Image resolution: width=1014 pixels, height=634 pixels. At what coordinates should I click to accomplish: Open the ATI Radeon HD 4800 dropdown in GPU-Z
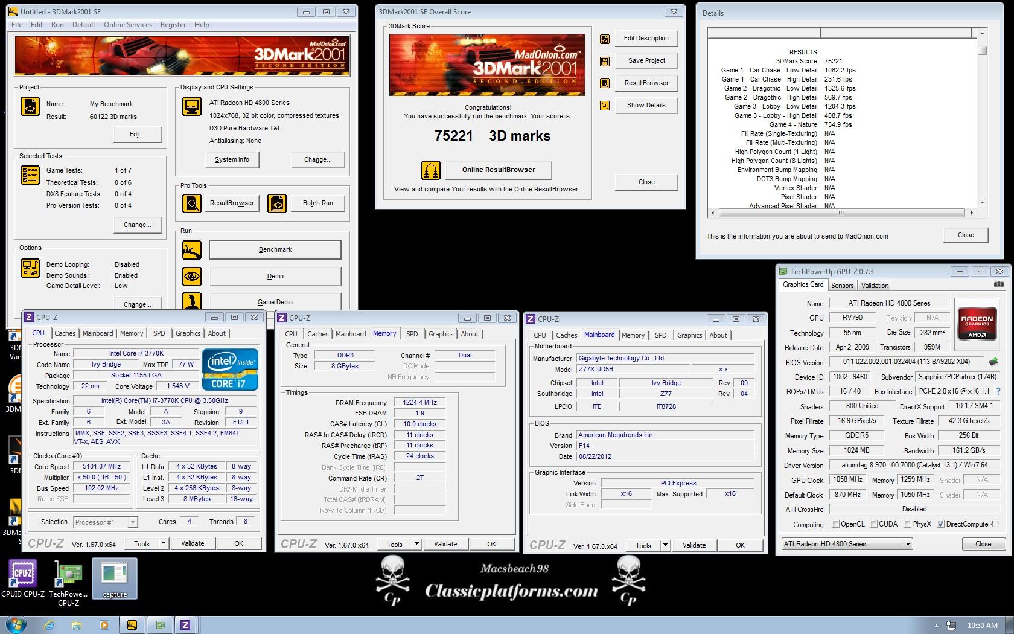pyautogui.click(x=847, y=544)
